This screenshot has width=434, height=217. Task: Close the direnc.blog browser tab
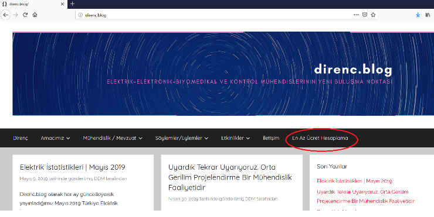[x=62, y=4]
